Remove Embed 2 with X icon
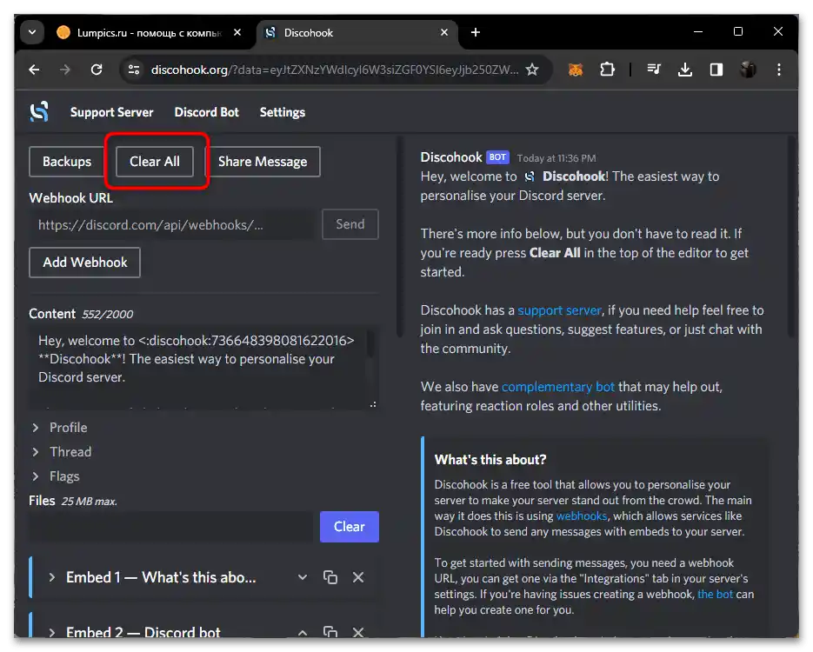This screenshot has width=813, height=652. (358, 632)
